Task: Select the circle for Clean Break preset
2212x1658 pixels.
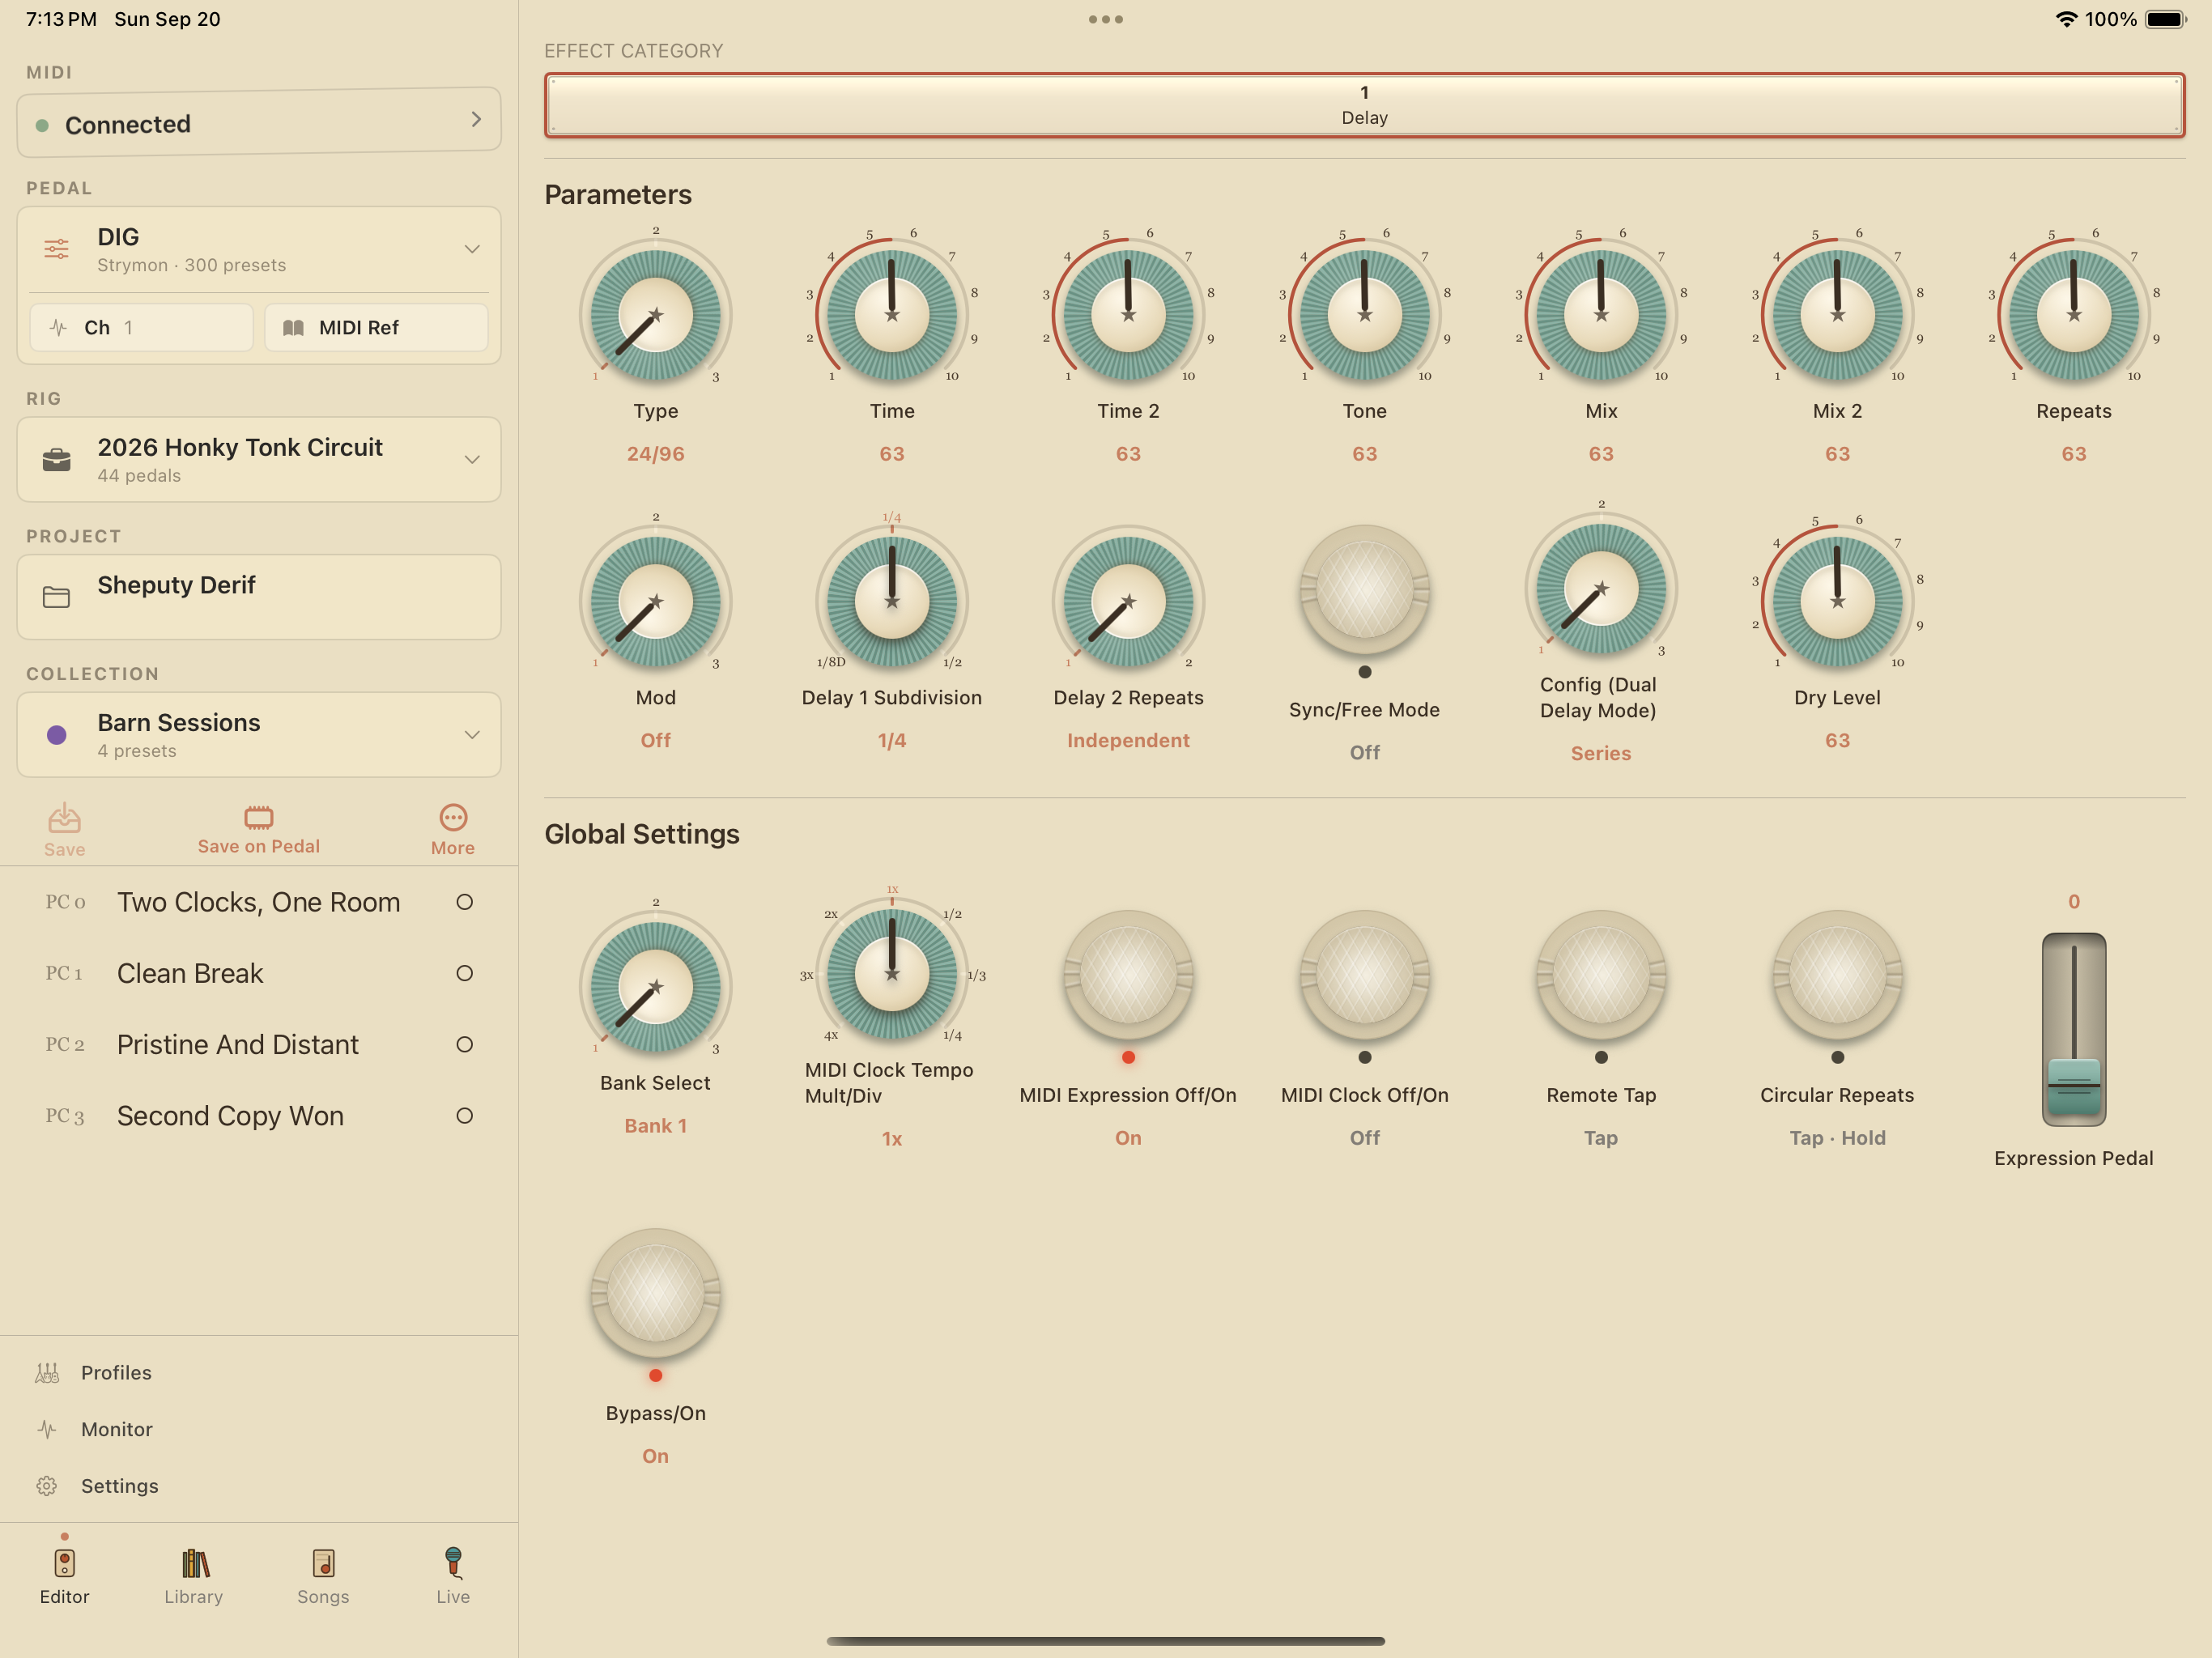Action: pos(464,973)
